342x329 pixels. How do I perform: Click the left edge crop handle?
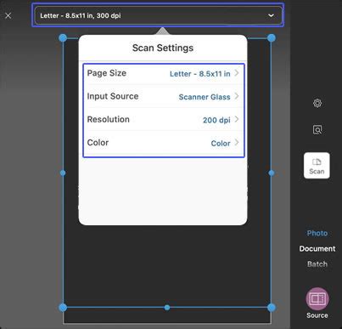63,173
